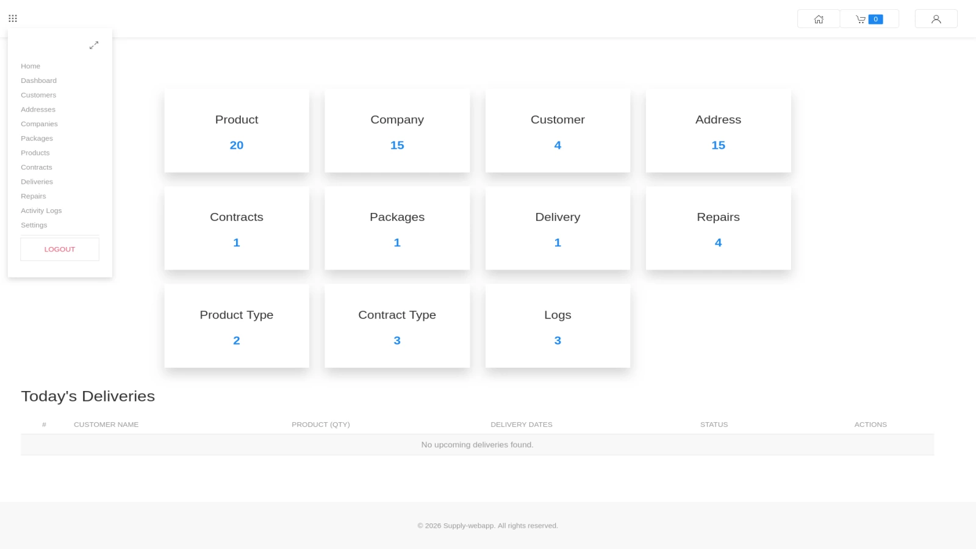Click the Customer card title
This screenshot has height=549, width=976.
(558, 120)
